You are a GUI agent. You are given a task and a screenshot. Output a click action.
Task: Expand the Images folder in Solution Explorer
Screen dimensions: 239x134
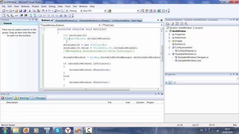tap(169, 41)
